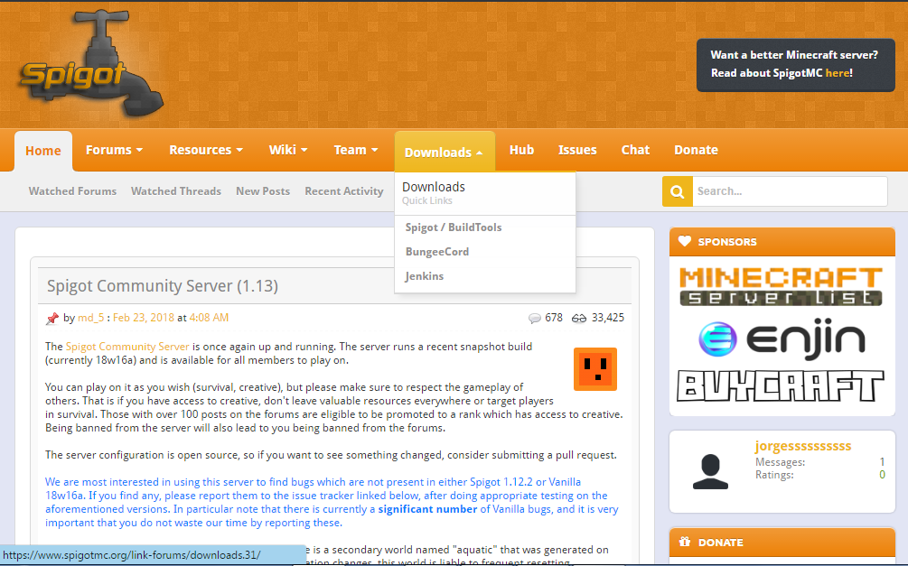Click the Sponsors heart icon
The height and width of the screenshot is (566, 908).
(x=685, y=241)
